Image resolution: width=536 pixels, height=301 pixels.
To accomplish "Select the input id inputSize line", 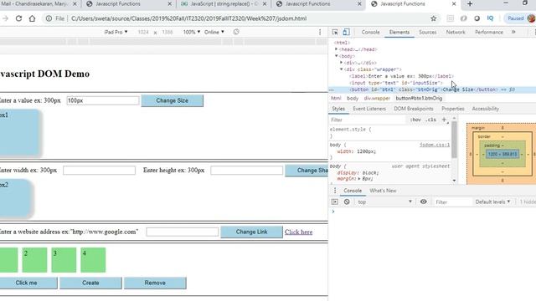I will point(396,83).
